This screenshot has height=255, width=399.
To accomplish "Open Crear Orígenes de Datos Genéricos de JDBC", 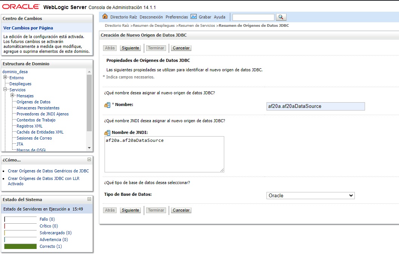I will tap(48, 171).
